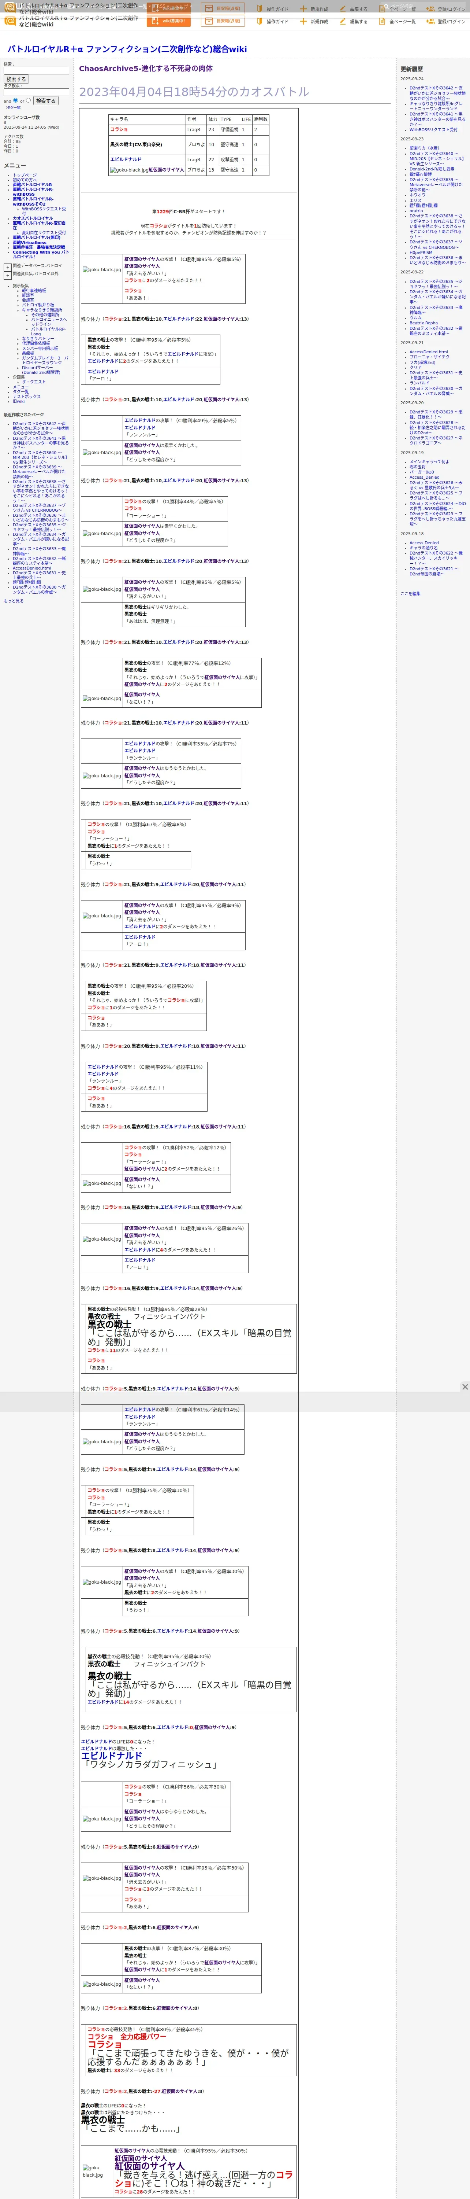This screenshot has height=2199, width=470.
Task: Expand 関連データベース-バトロイ section
Action: click(8, 267)
